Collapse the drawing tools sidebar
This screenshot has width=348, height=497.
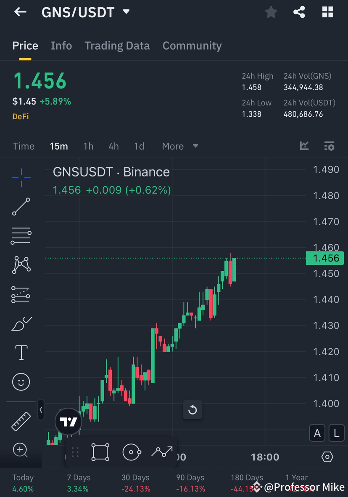40,410
